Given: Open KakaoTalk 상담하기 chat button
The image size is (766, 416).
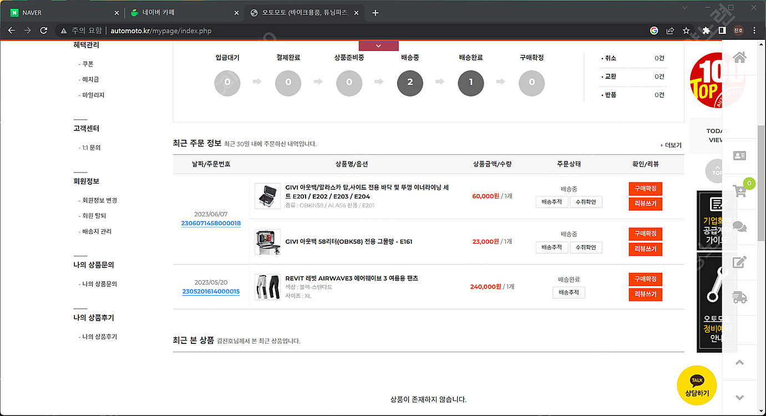Looking at the screenshot, I should 697,385.
